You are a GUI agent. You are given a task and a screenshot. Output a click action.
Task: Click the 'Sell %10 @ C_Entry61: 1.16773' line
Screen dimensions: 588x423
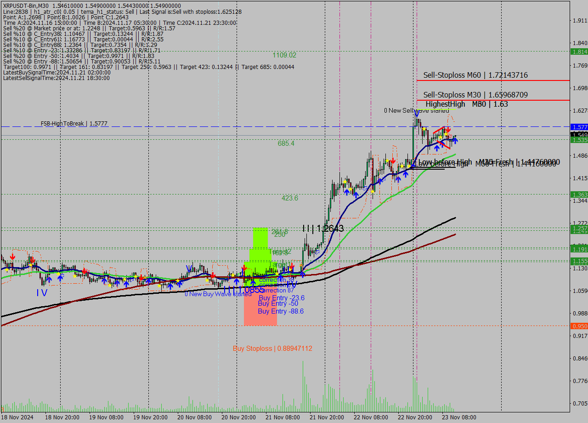pos(83,39)
